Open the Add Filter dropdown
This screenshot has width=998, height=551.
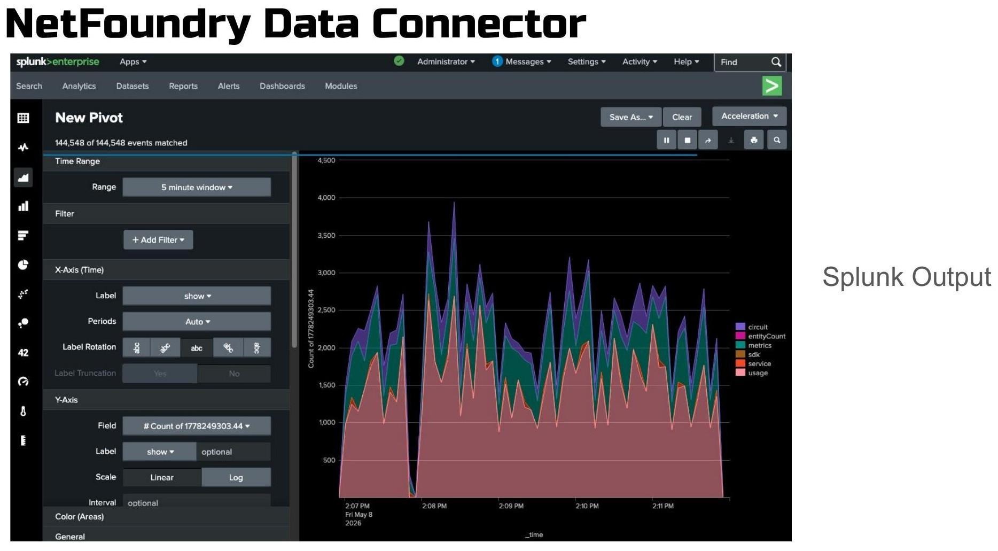[x=158, y=240]
